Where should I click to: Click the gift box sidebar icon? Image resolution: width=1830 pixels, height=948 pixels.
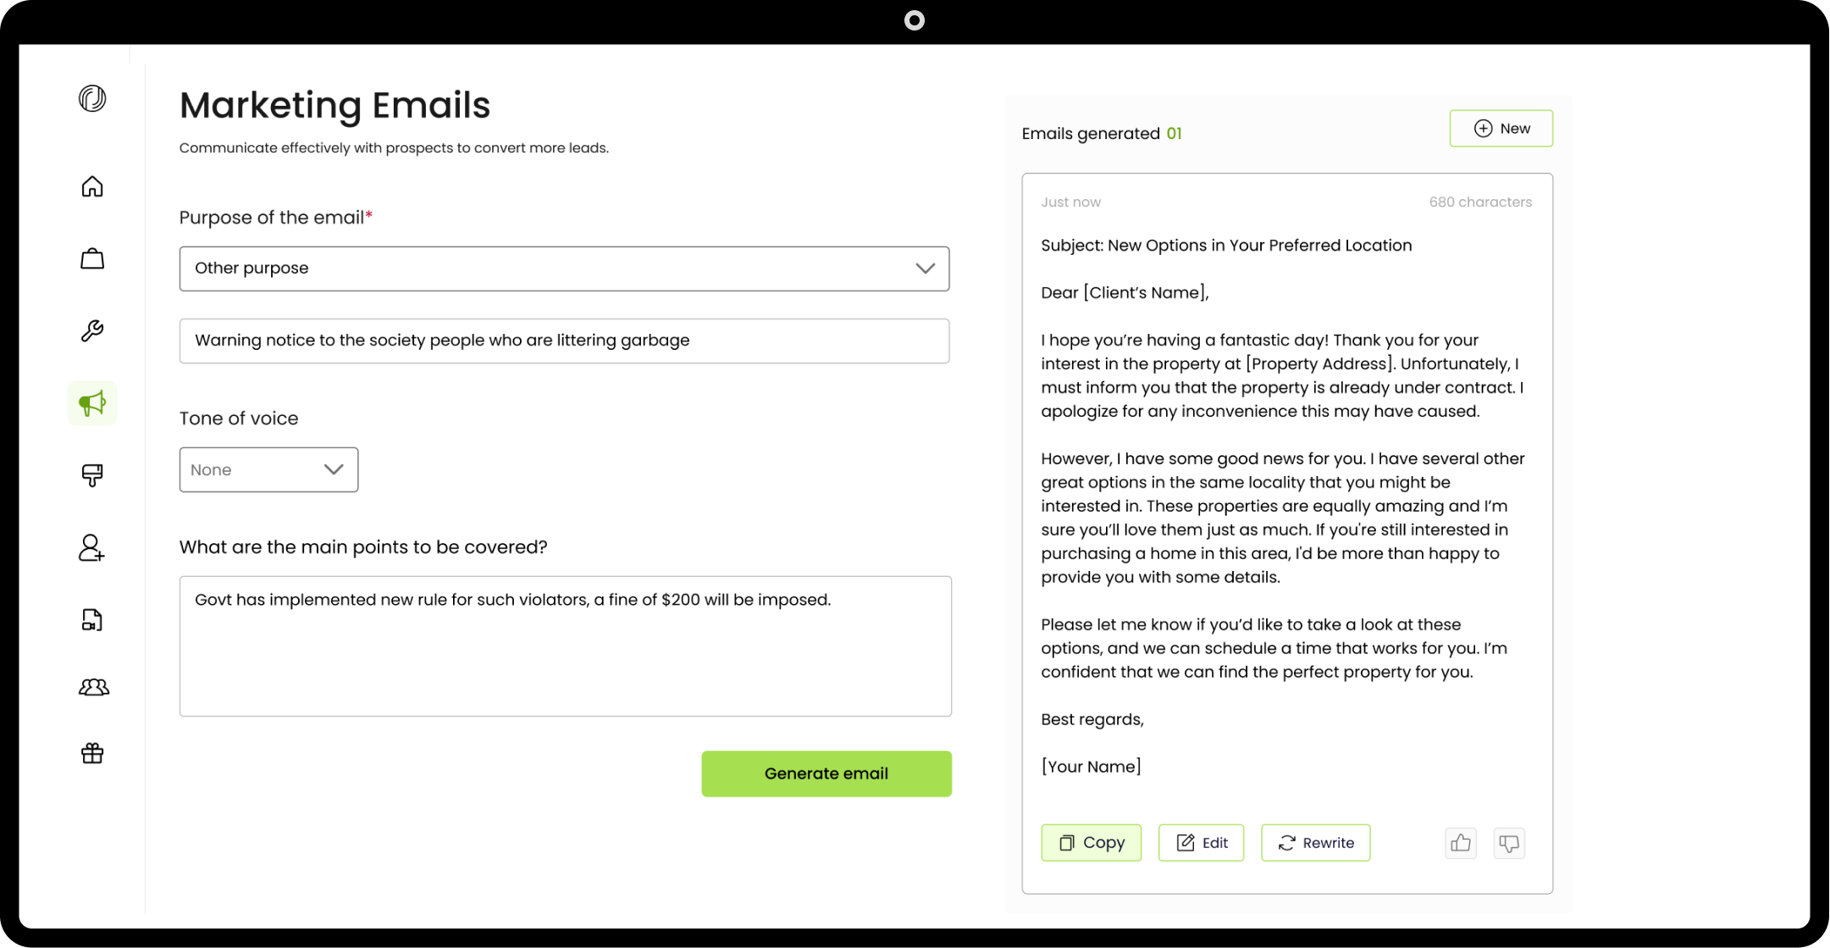coord(92,753)
